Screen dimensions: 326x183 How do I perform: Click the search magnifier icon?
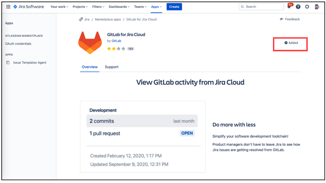pyautogui.click(x=242, y=7)
